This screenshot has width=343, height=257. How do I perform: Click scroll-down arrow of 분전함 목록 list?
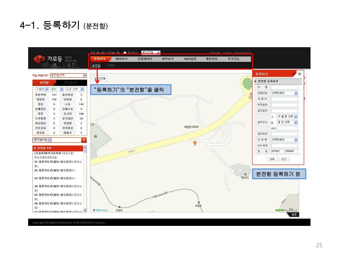pos(85,210)
